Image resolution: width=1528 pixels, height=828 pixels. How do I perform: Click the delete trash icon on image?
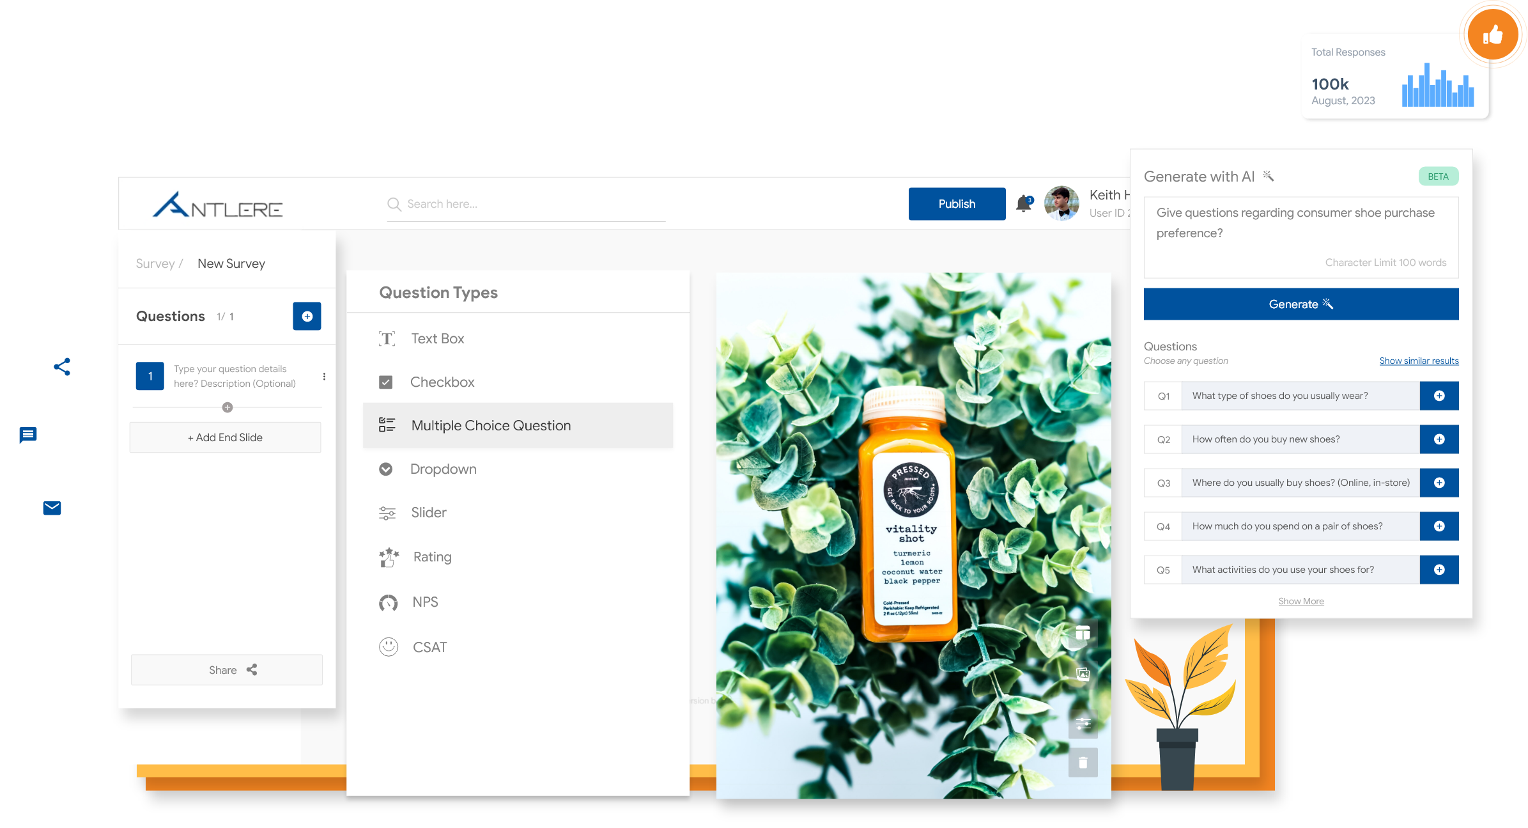point(1083,763)
